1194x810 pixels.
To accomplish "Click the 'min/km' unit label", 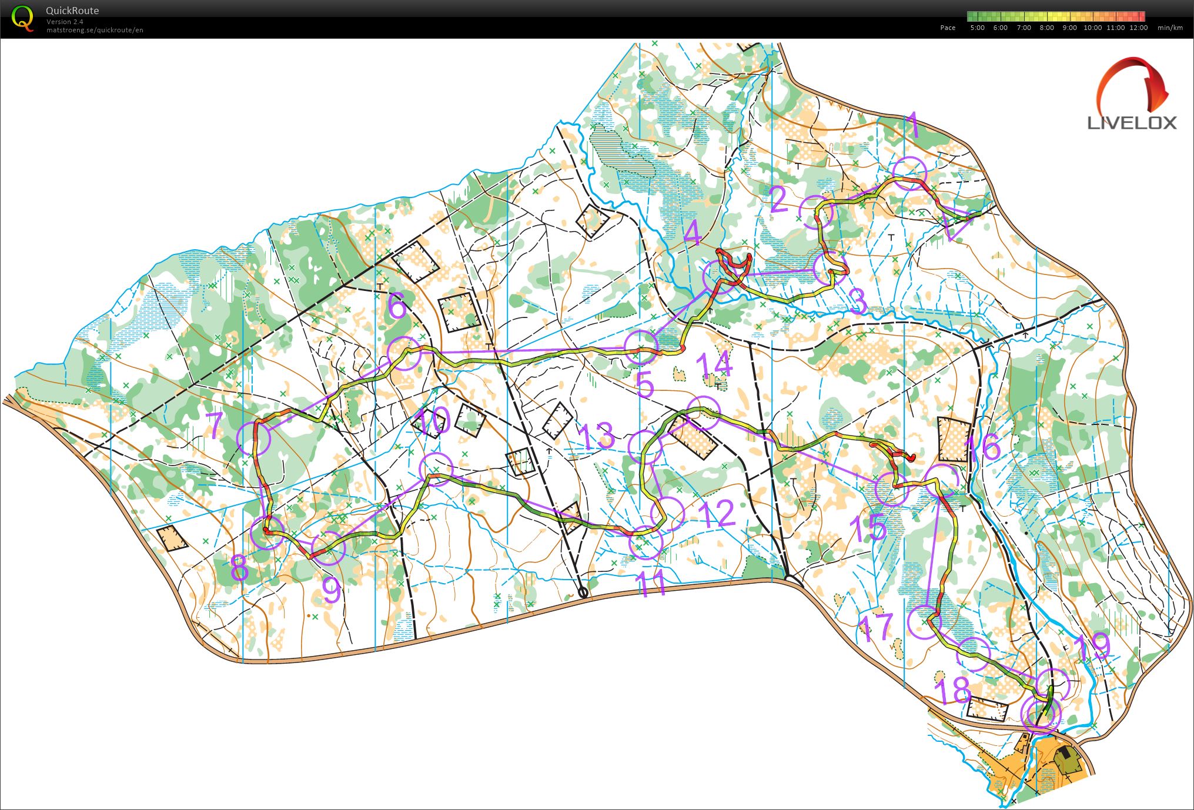I will coord(1170,28).
